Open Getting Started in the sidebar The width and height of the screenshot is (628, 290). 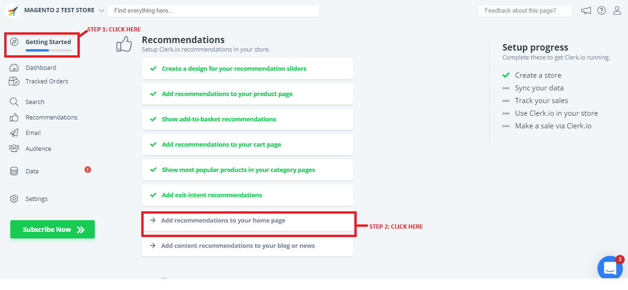click(48, 42)
